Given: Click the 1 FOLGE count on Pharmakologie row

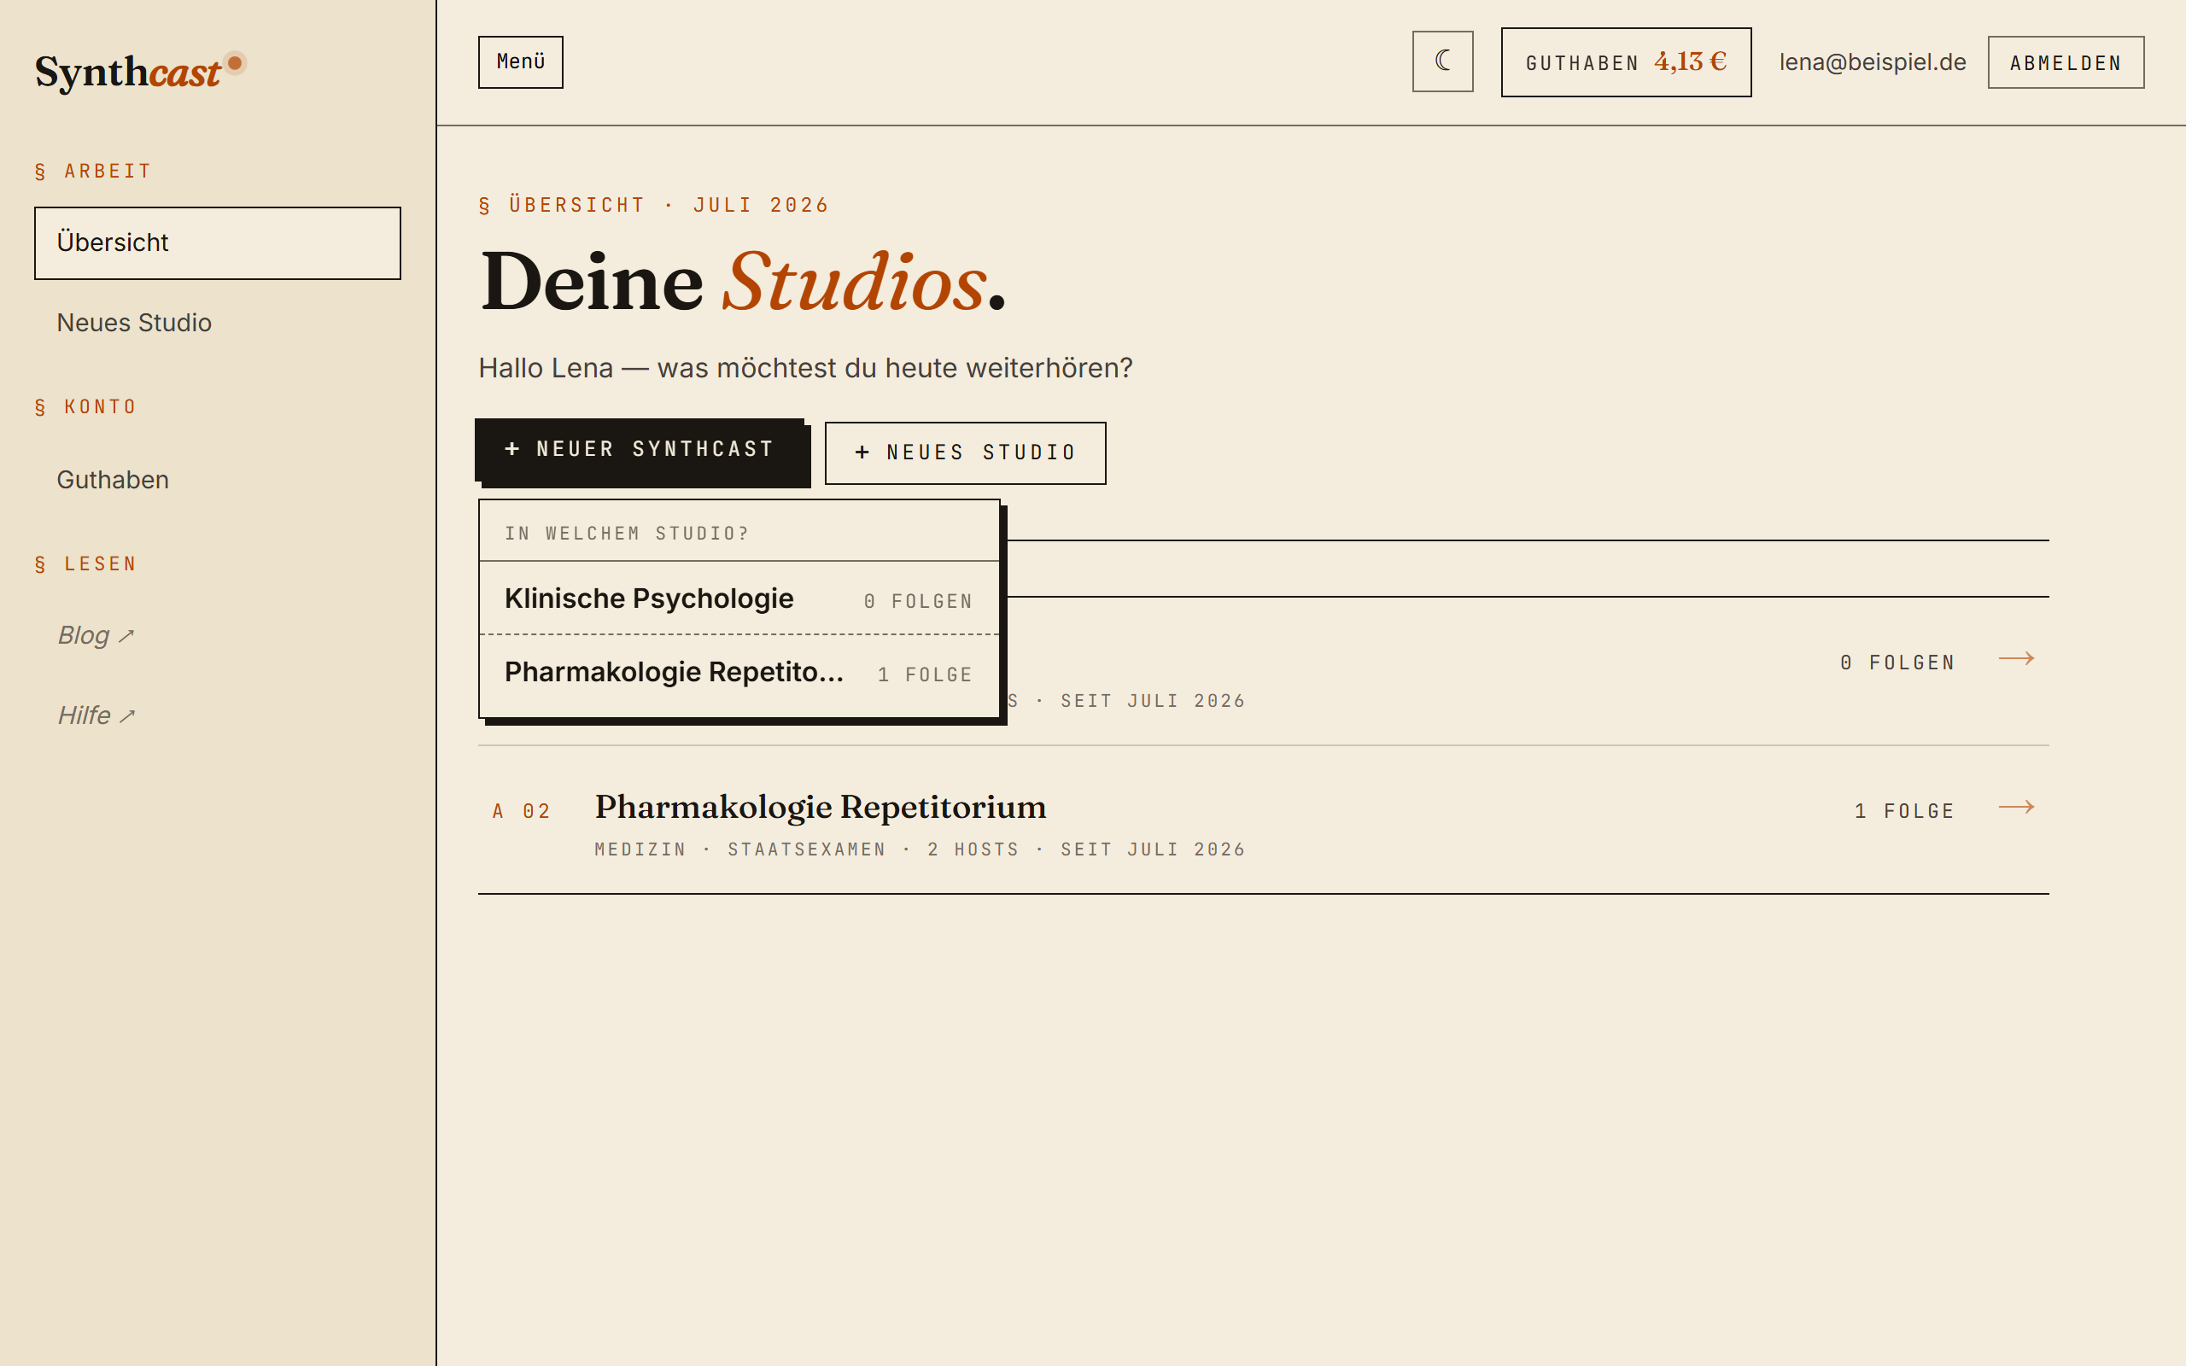Looking at the screenshot, I should coord(1905,811).
